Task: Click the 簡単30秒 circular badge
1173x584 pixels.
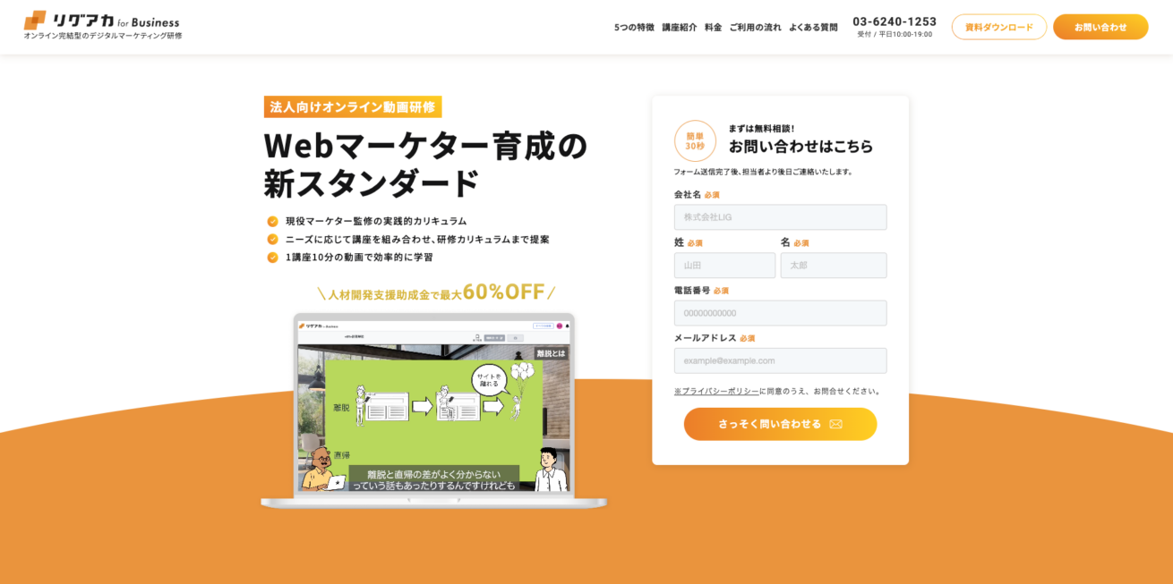Action: tap(695, 140)
